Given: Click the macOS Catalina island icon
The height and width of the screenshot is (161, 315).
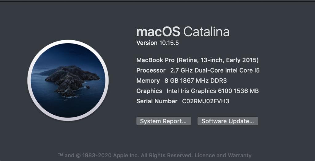Looking at the screenshot, I should 68,80.
